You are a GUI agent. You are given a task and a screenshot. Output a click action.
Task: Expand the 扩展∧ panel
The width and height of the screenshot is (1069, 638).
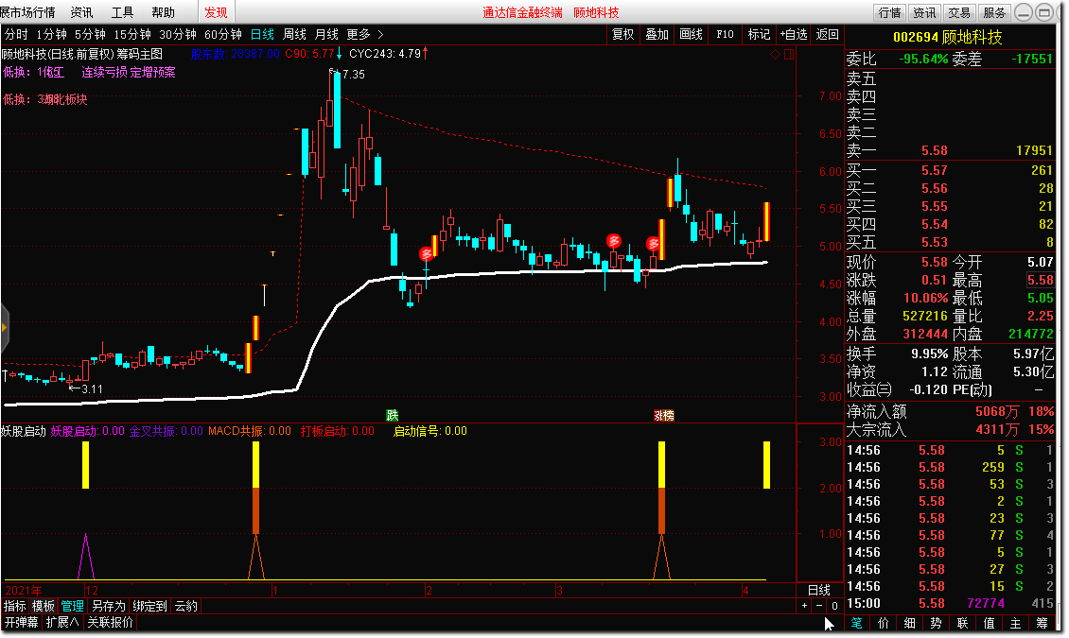click(62, 622)
